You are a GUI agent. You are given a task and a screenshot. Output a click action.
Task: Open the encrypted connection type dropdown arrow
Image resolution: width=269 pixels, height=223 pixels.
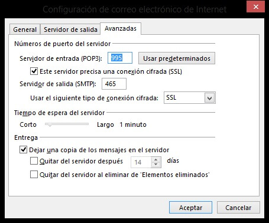click(x=209, y=98)
